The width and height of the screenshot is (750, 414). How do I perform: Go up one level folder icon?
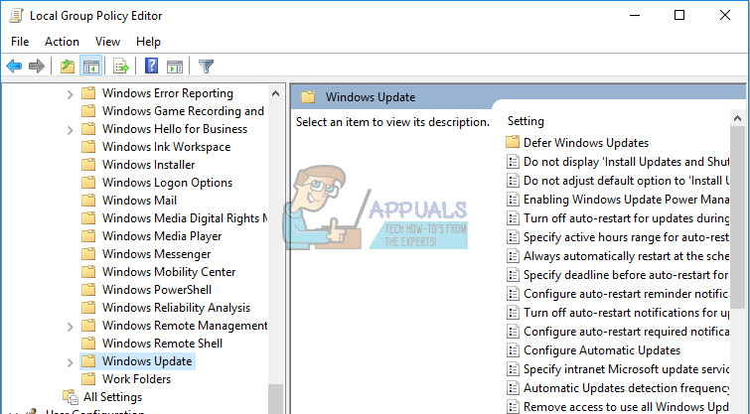[68, 66]
